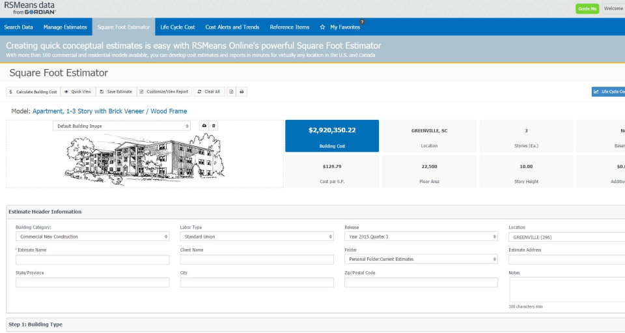The height and width of the screenshot is (333, 625).
Task: Click the question mark help badge over My Favorites
Action: [x=362, y=22]
